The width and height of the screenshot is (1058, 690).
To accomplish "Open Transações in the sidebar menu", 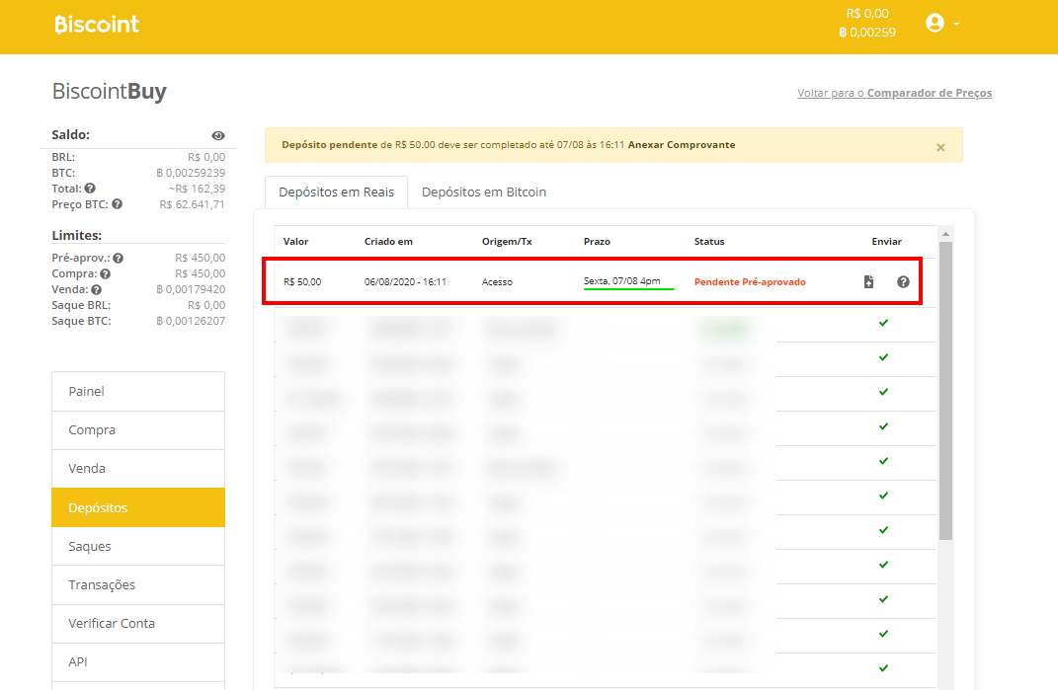I will pos(138,584).
